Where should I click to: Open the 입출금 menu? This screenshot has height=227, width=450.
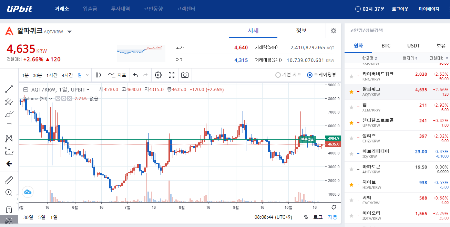(x=90, y=9)
